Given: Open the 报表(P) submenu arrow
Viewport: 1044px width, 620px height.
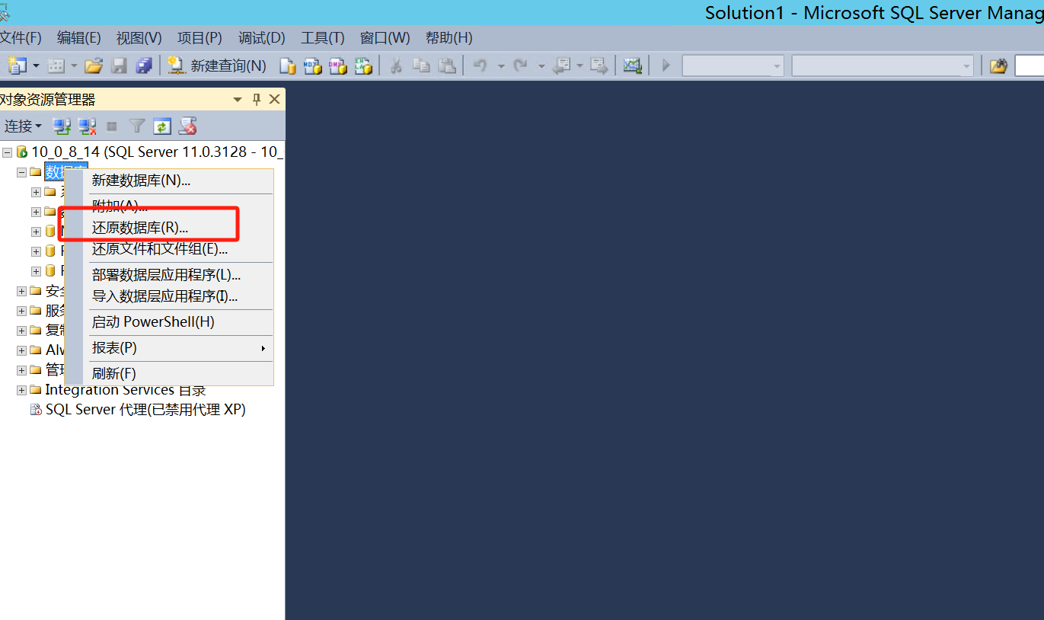Looking at the screenshot, I should (263, 348).
